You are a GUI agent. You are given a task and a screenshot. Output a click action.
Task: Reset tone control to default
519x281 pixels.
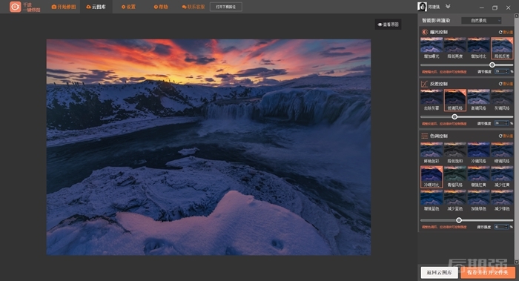point(506,136)
